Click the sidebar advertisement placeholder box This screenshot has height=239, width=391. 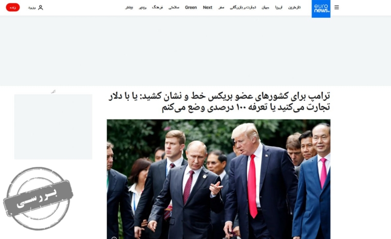click(x=53, y=127)
